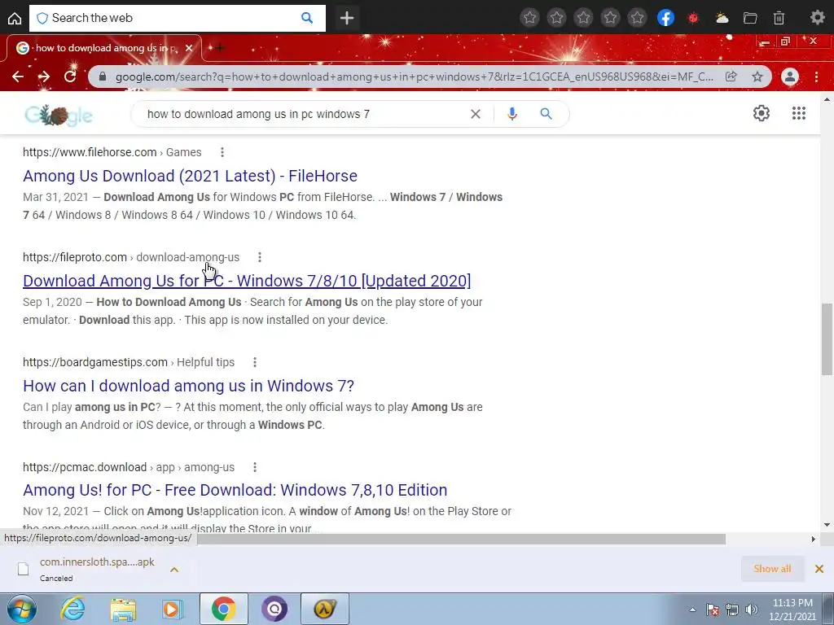Viewport: 834px width, 625px height.
Task: Start voice search with microphone icon
Action: click(511, 114)
